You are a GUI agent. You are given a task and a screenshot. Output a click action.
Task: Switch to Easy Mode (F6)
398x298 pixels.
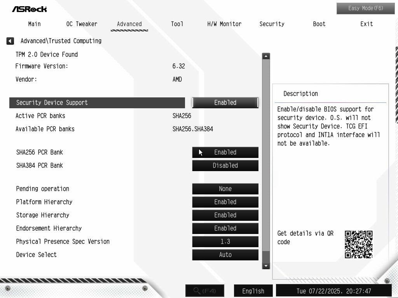tap(365, 9)
